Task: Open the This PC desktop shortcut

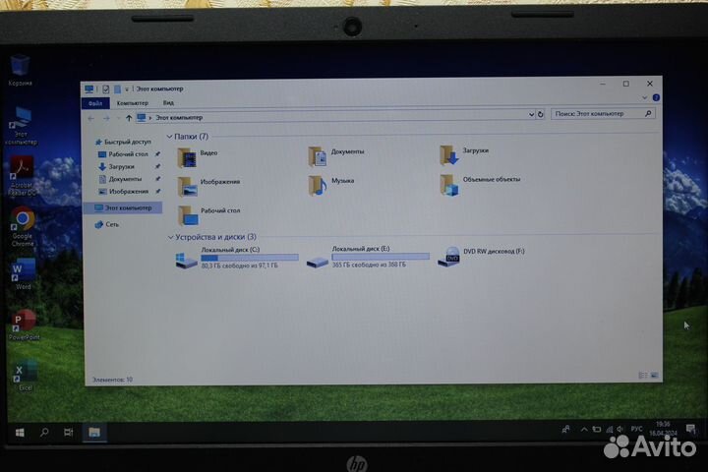Action: pyautogui.click(x=21, y=126)
